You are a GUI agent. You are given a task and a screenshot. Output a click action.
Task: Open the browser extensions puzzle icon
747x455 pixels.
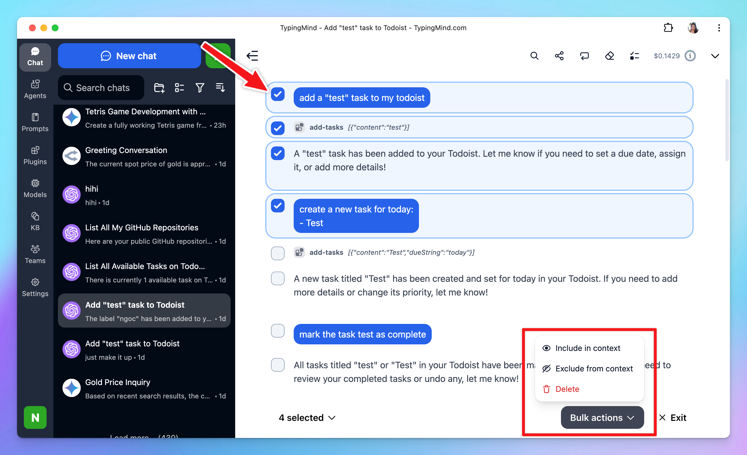668,28
